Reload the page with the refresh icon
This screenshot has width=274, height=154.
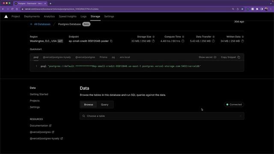coord(12,9)
